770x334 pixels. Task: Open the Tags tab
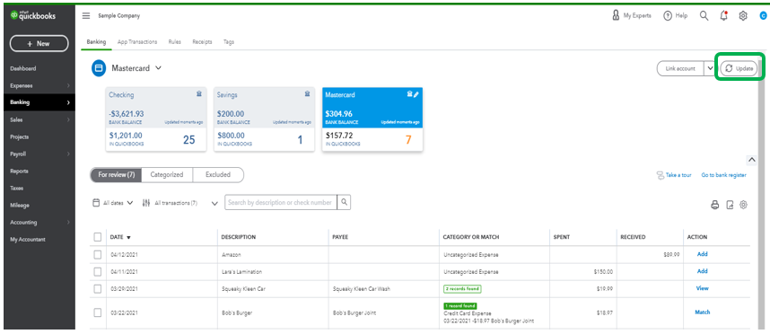pyautogui.click(x=229, y=42)
